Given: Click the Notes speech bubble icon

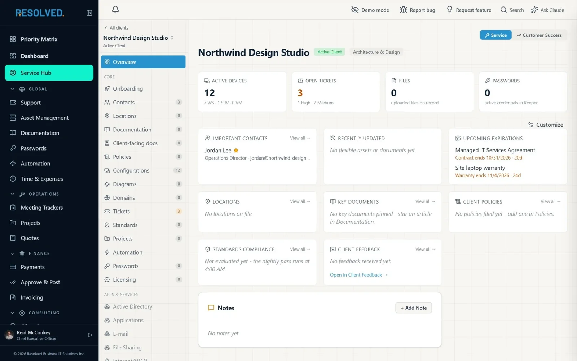Looking at the screenshot, I should 211,308.
